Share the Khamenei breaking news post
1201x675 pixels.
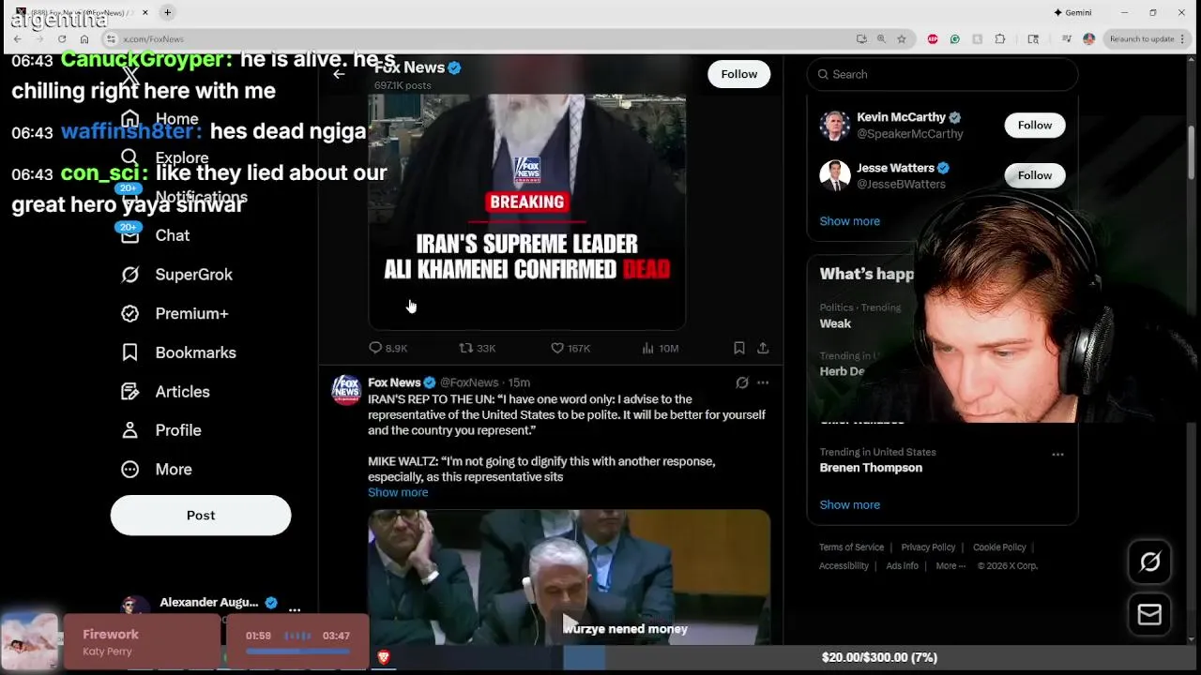point(763,348)
